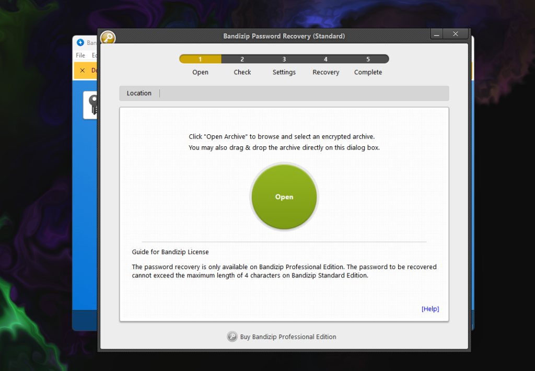Viewport: 535px width, 371px height.
Task: Minimize the Password Recovery window
Action: [438, 34]
